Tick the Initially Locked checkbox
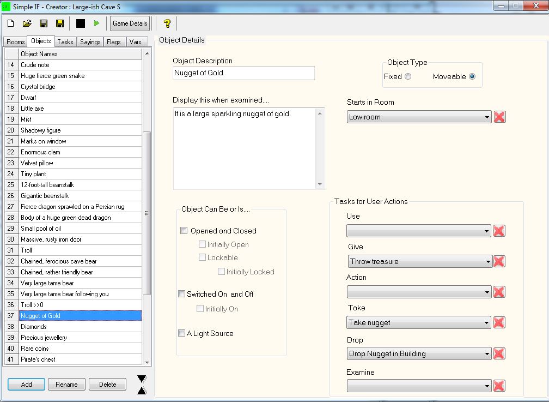 pyautogui.click(x=221, y=271)
